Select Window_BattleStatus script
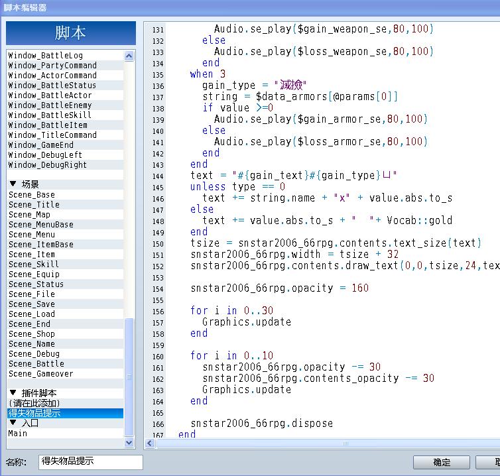 tap(65, 85)
